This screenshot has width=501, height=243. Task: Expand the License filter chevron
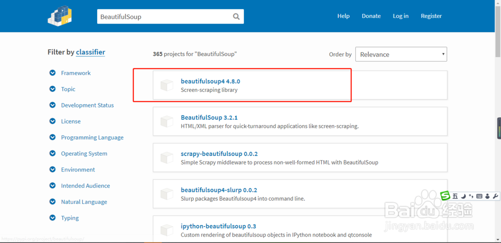tap(53, 121)
